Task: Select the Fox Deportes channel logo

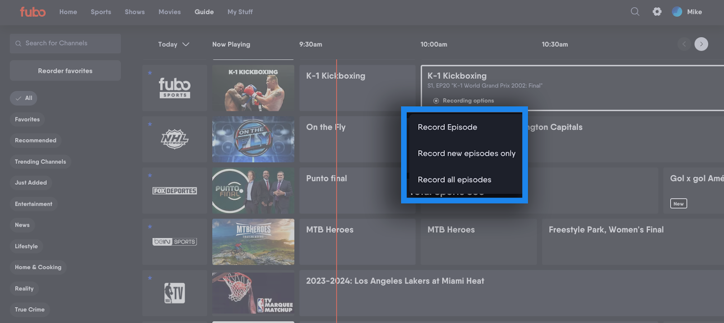Action: (175, 191)
